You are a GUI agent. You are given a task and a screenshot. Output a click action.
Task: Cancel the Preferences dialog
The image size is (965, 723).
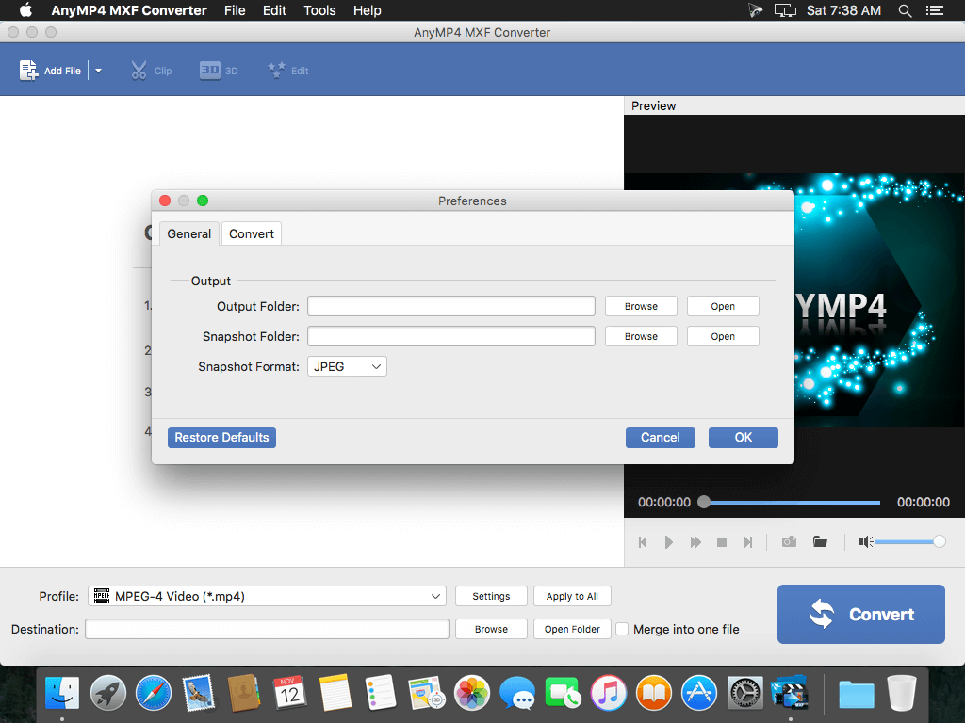[x=661, y=438]
